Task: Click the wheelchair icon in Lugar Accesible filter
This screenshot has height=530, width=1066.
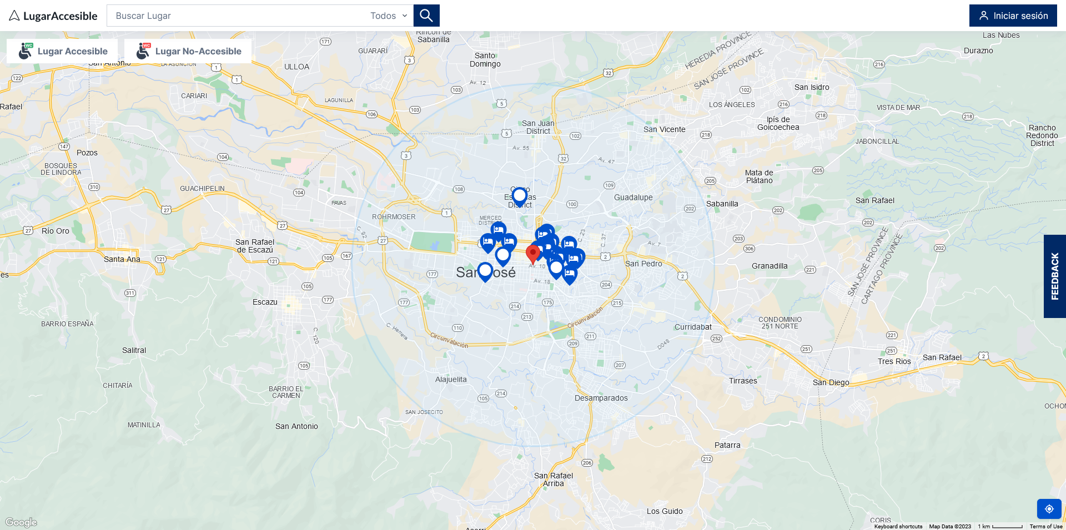Action: [26, 51]
